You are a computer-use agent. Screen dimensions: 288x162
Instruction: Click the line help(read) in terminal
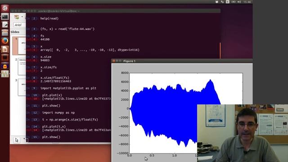pyautogui.click(x=49, y=18)
